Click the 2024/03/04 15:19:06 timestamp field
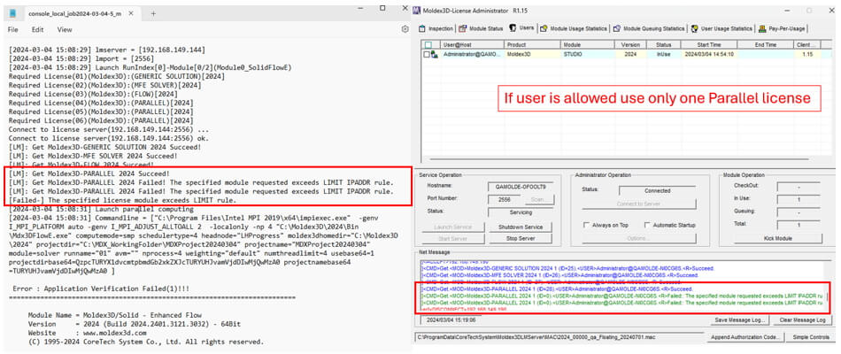 (451, 319)
